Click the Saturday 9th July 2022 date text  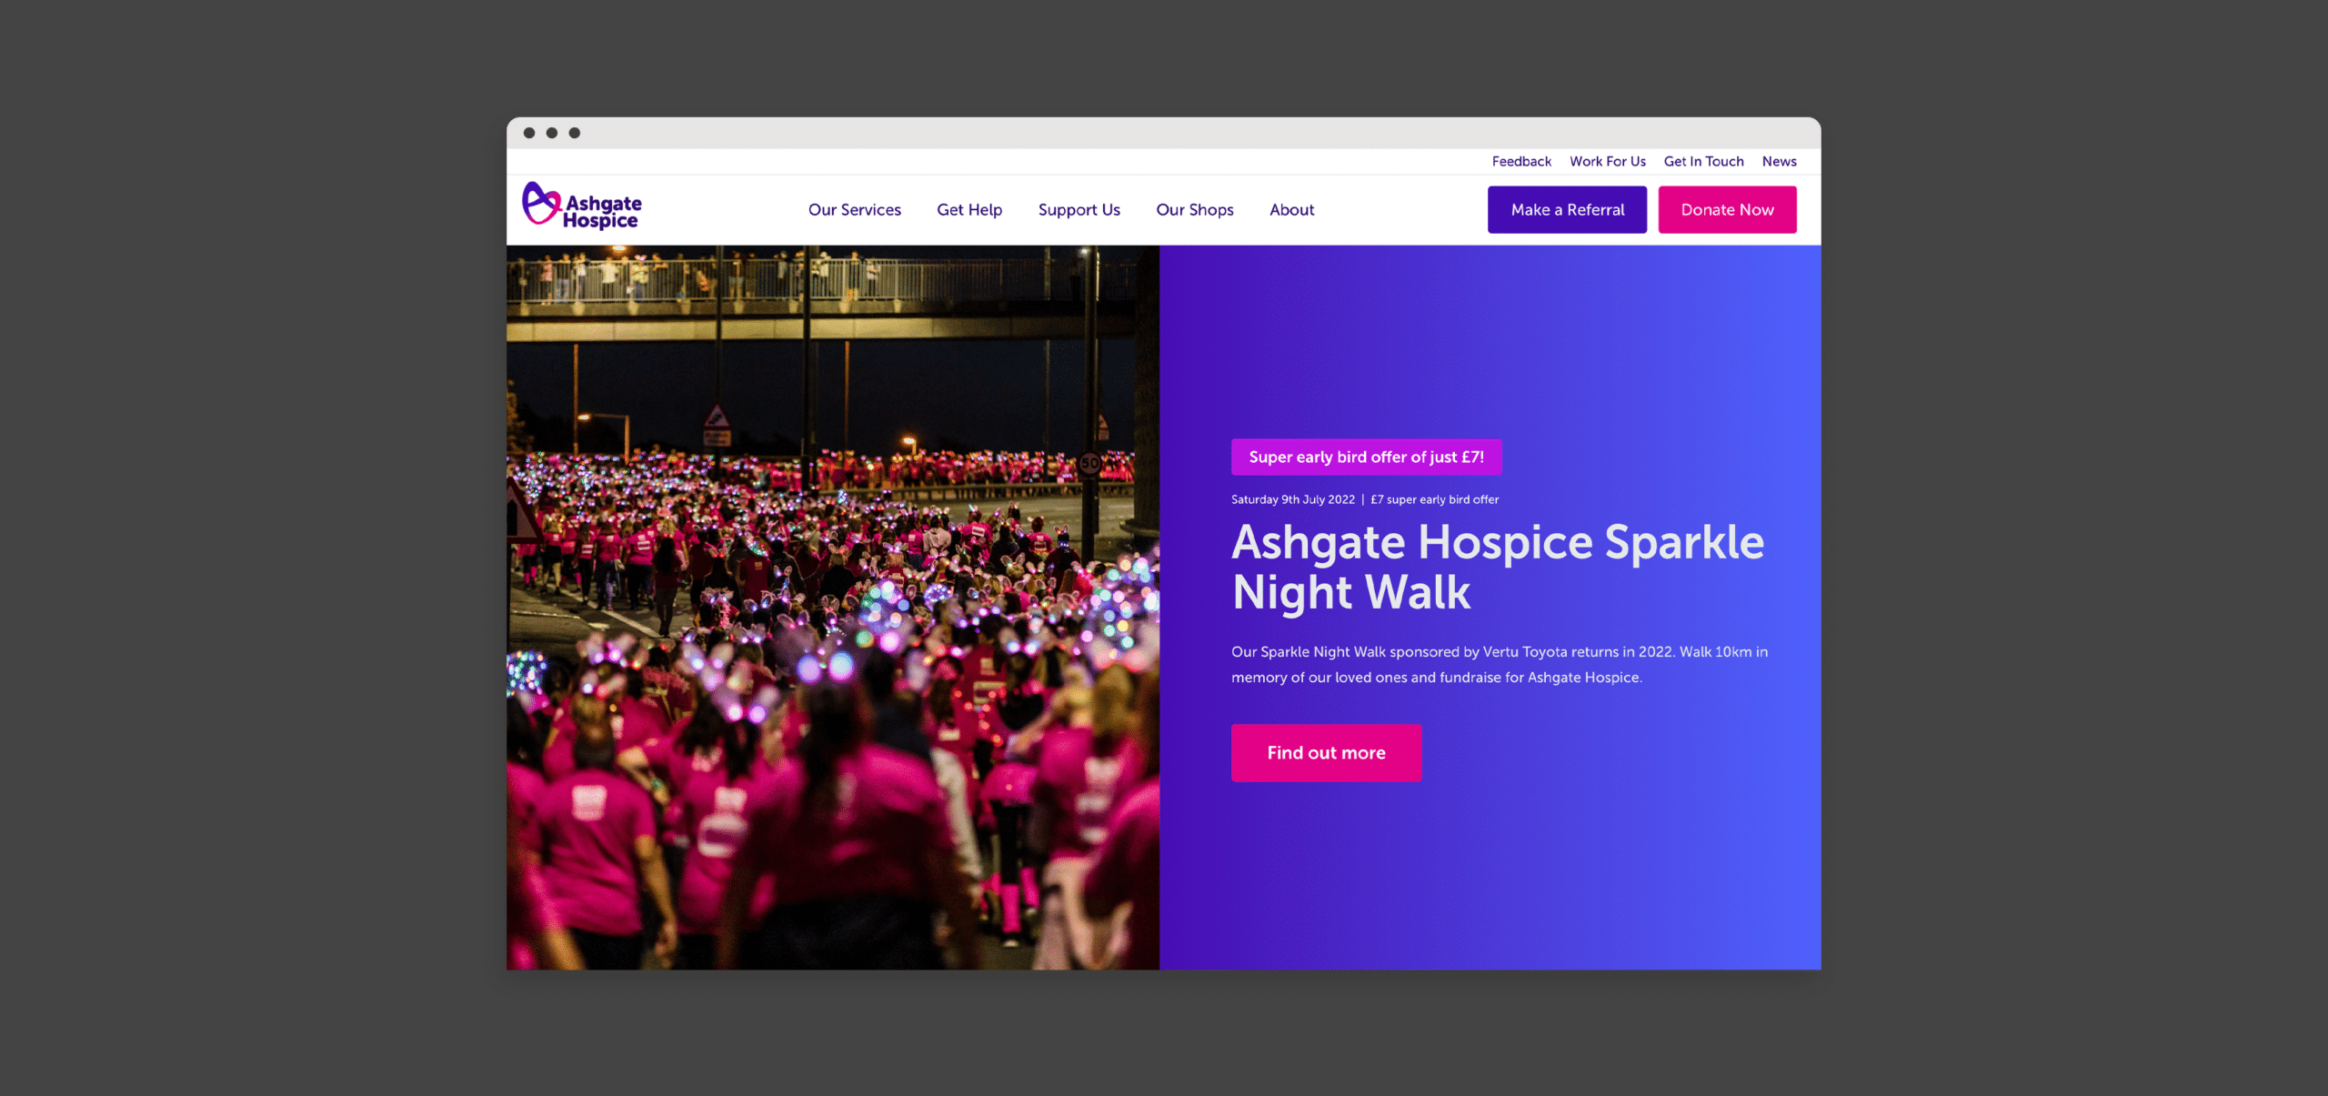tap(1292, 500)
